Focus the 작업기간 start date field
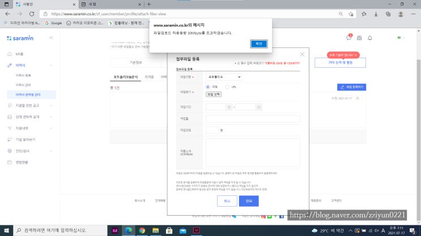 216,107
